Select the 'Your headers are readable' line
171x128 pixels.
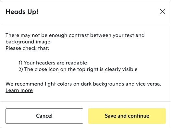(x=53, y=63)
